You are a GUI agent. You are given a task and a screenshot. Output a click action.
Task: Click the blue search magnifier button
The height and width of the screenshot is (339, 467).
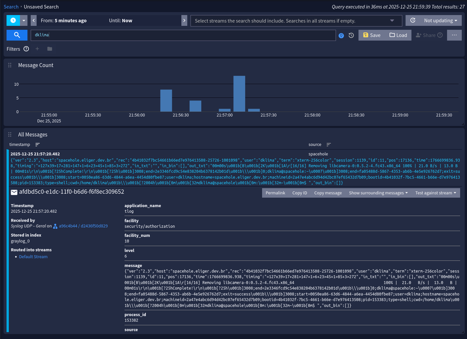coord(17,35)
